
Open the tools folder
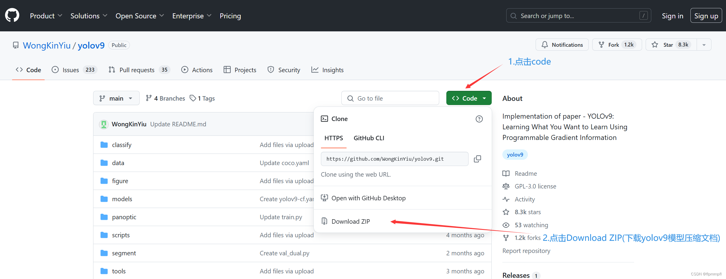pyautogui.click(x=119, y=271)
